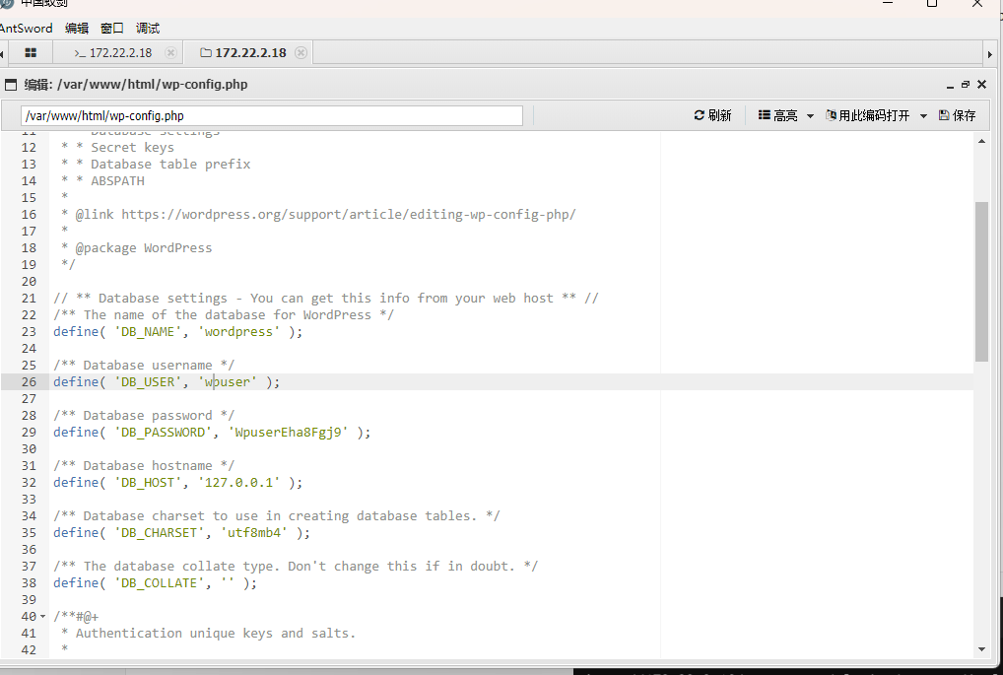Open the AntSword menu

coord(26,29)
